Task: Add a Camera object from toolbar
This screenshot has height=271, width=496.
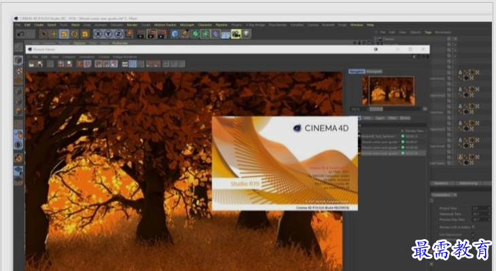Action: (x=236, y=34)
